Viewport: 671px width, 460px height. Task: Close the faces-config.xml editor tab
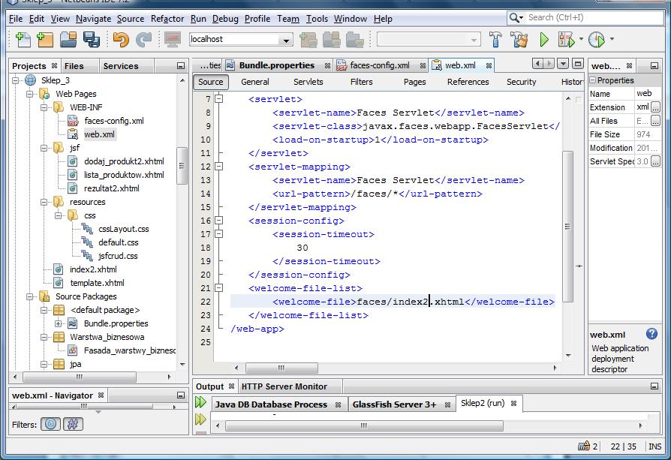423,66
